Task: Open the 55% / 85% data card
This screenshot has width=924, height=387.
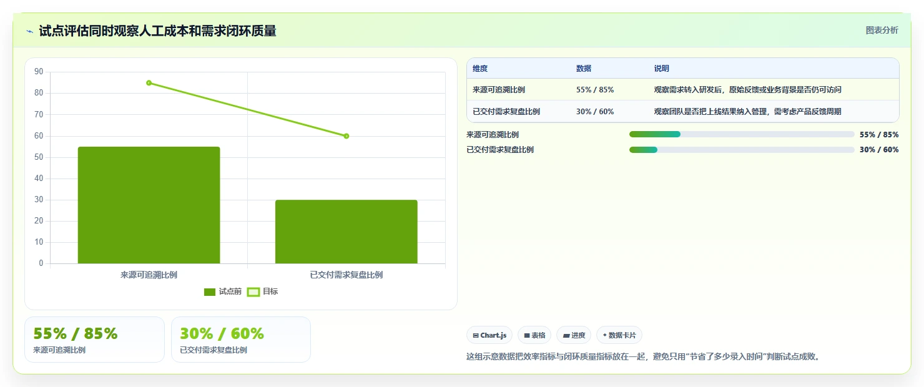Action: [x=94, y=340]
